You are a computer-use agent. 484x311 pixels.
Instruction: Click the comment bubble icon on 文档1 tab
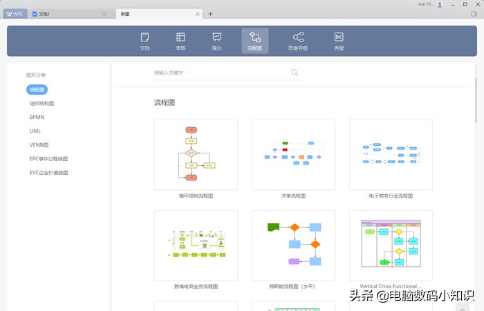104,14
